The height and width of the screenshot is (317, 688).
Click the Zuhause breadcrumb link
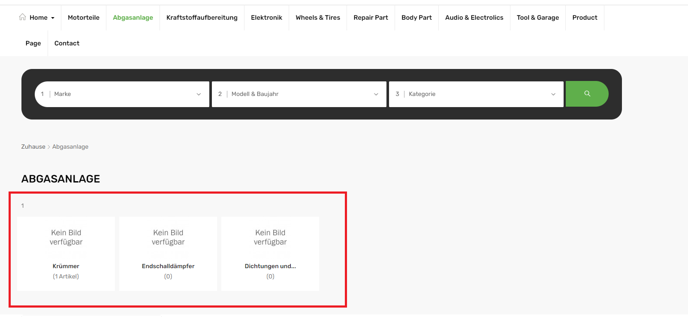[33, 147]
